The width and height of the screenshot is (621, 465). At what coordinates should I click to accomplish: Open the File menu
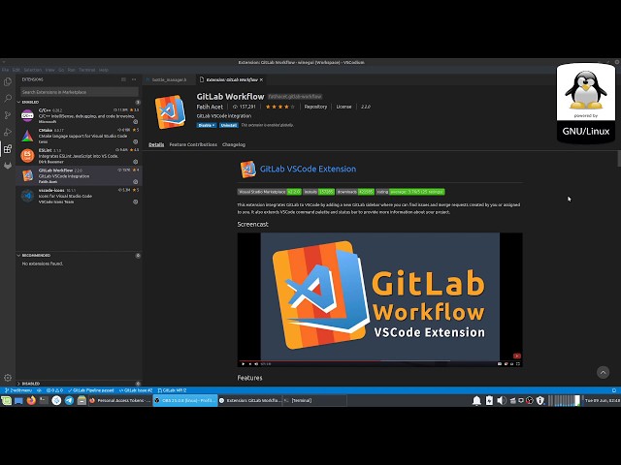point(5,70)
